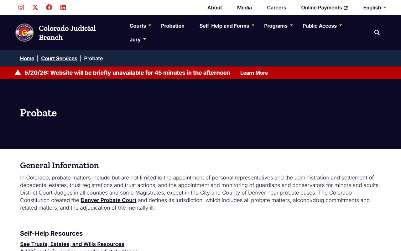Open the LinkedIn social icon
Screen dimensions: 401x251
63,7
